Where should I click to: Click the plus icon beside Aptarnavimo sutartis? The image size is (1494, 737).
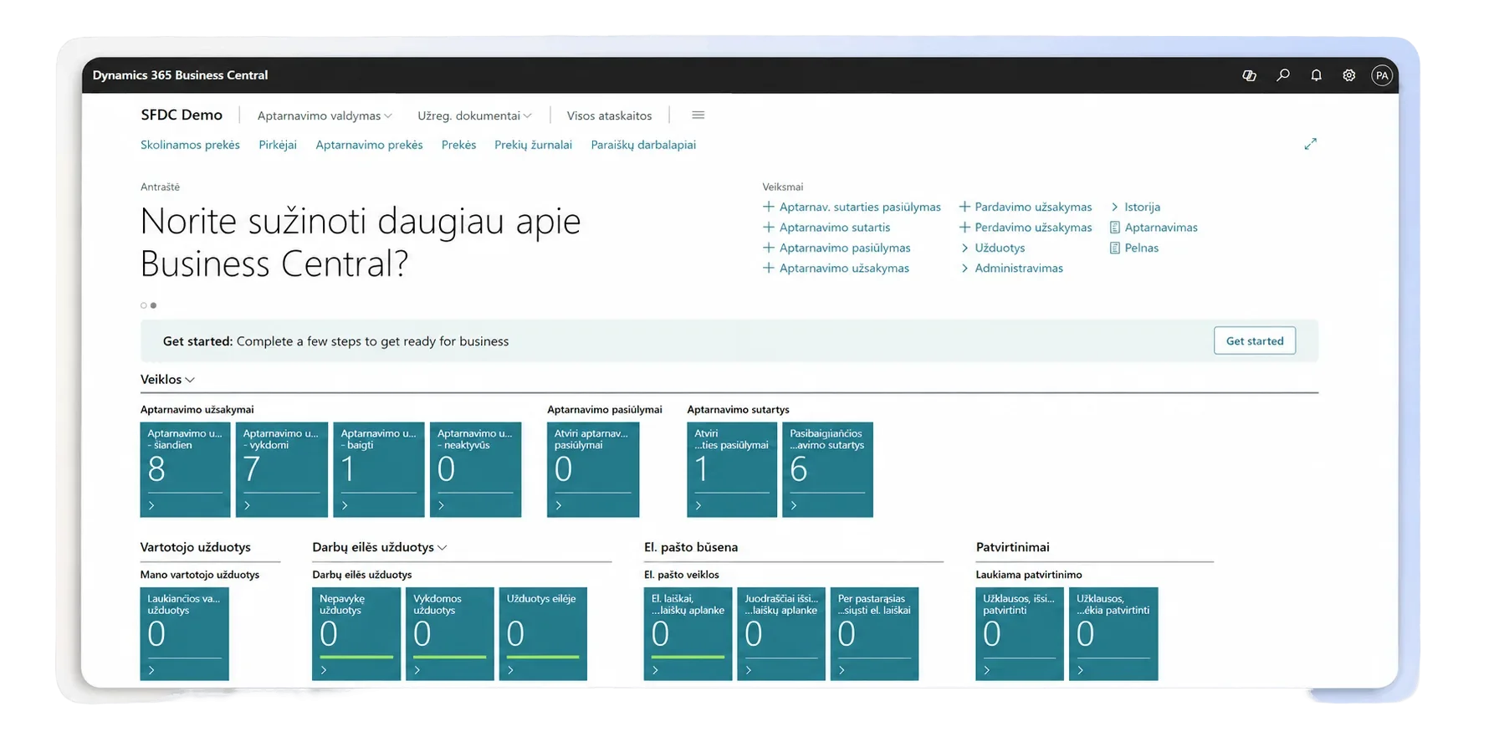click(768, 227)
